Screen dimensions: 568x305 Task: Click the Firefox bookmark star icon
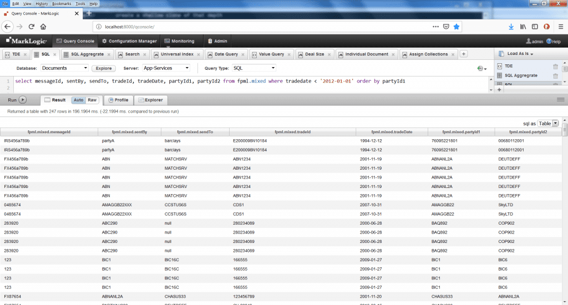[x=457, y=26]
